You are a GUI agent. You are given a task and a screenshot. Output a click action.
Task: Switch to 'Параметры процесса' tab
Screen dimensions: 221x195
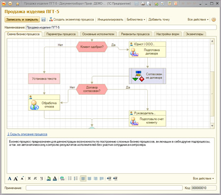click(x=61, y=34)
